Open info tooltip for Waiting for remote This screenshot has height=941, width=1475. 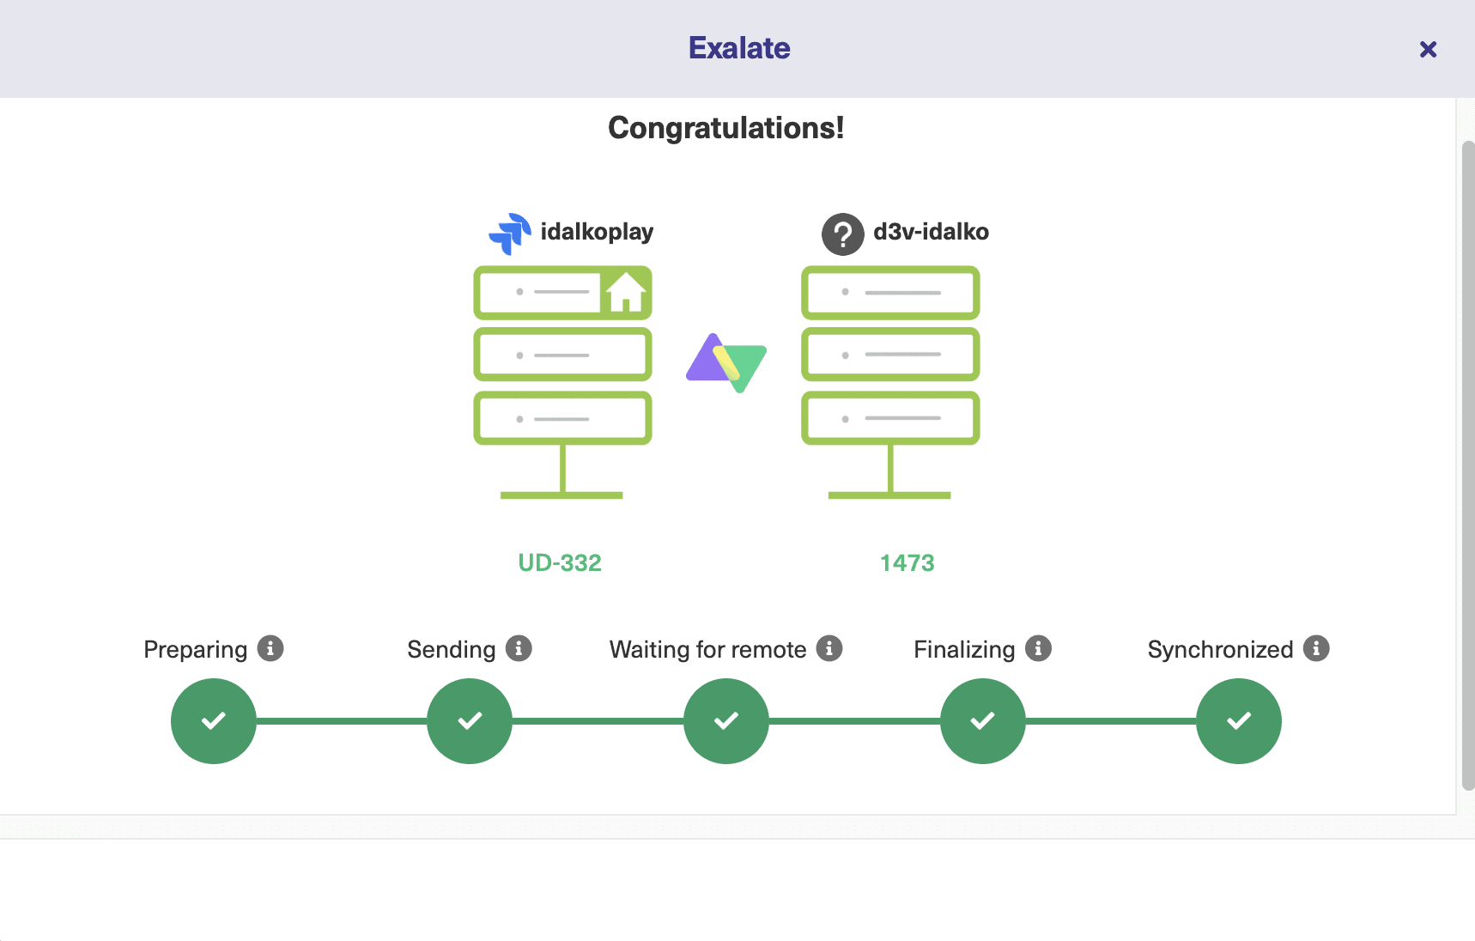coord(829,649)
